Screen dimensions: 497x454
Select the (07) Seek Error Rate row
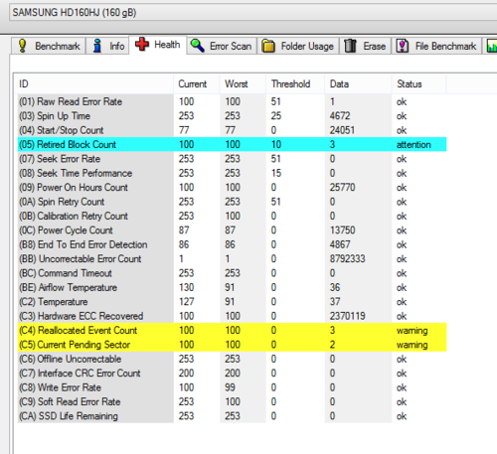232,159
